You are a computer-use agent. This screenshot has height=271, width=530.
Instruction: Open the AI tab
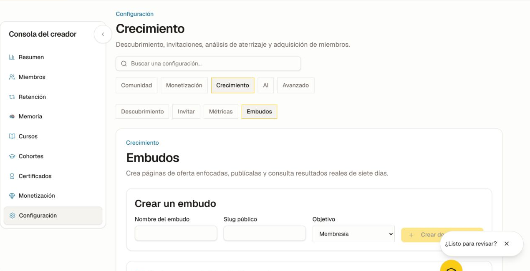[x=266, y=85]
